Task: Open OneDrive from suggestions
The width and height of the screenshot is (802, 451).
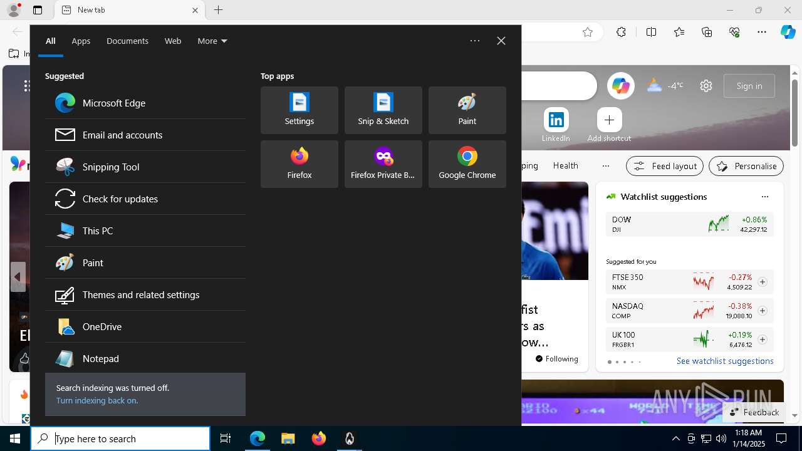Action: (x=145, y=326)
